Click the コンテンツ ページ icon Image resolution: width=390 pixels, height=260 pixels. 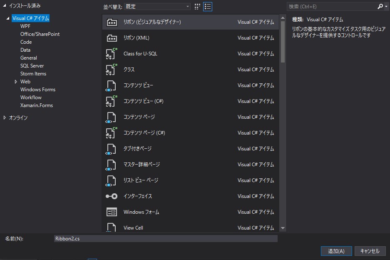(x=111, y=117)
